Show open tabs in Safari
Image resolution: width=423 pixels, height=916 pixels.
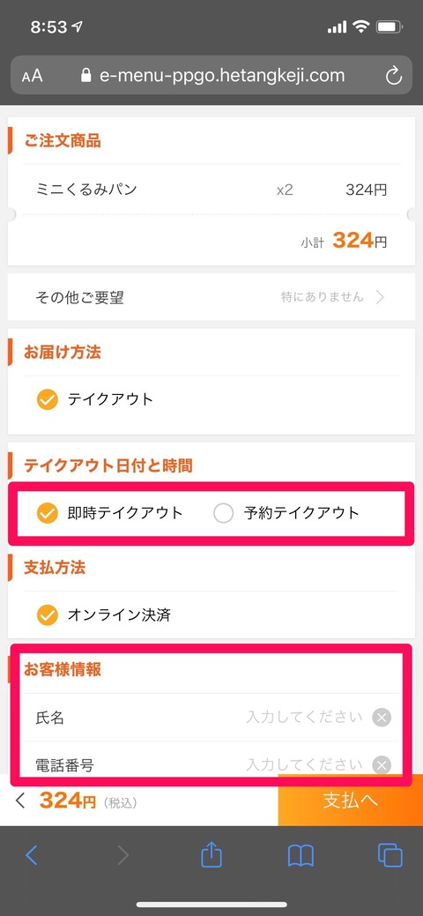click(x=390, y=855)
